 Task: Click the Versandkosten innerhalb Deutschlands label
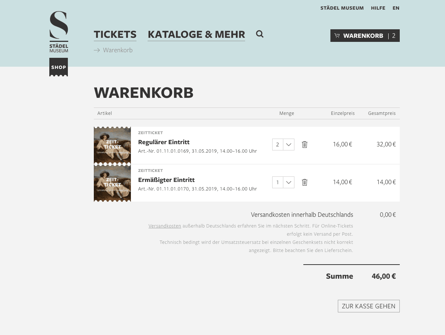[302, 215]
